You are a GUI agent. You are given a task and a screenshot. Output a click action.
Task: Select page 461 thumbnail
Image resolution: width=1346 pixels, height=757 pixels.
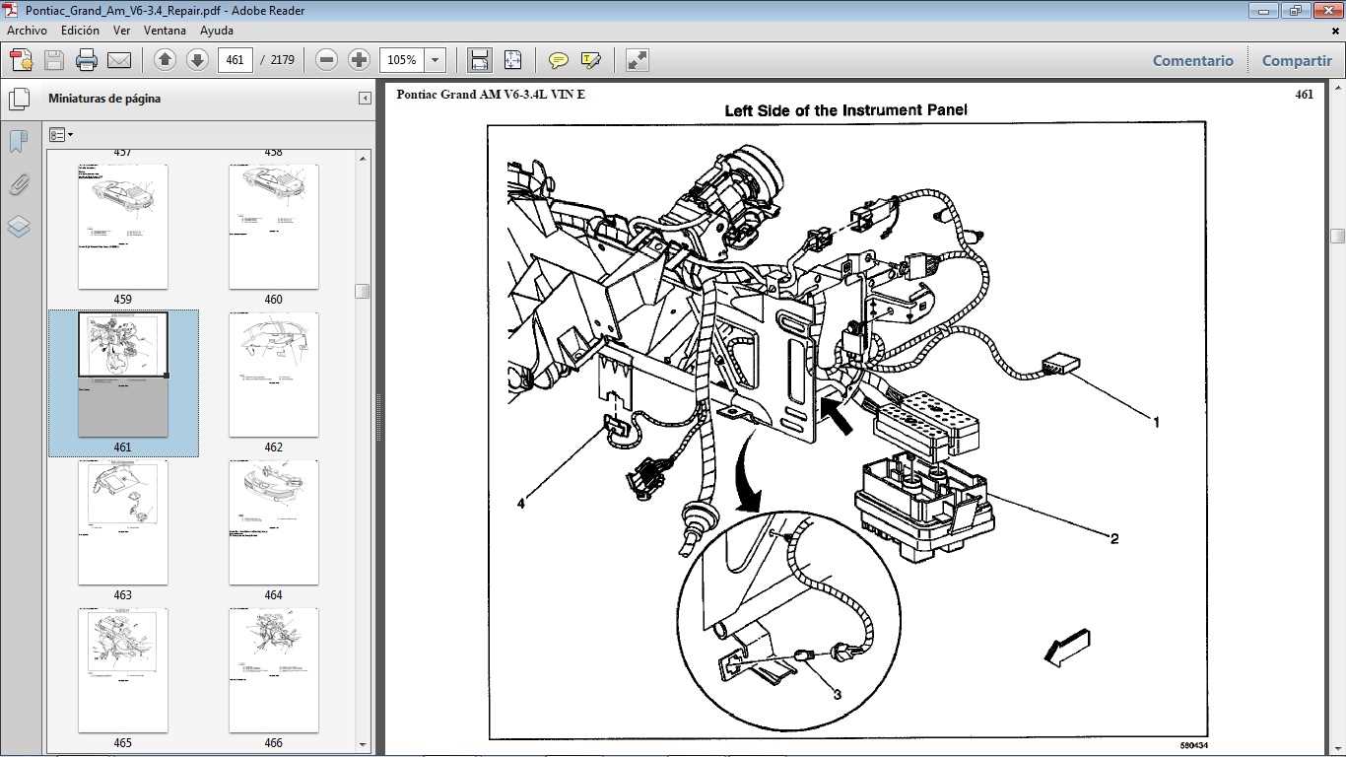tap(122, 375)
